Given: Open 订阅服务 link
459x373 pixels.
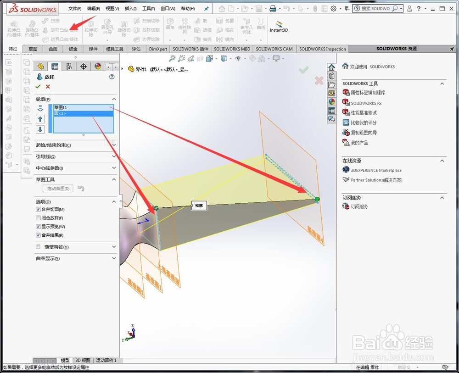Looking at the screenshot, I should (x=359, y=206).
